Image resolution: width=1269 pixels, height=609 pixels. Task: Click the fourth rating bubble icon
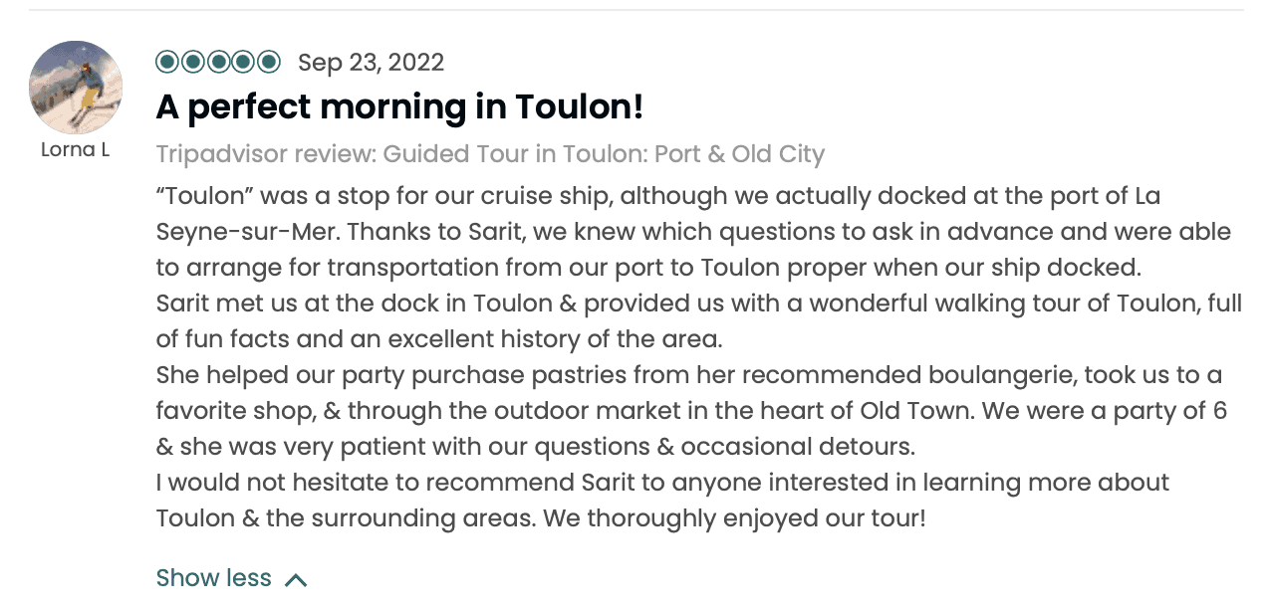click(243, 63)
